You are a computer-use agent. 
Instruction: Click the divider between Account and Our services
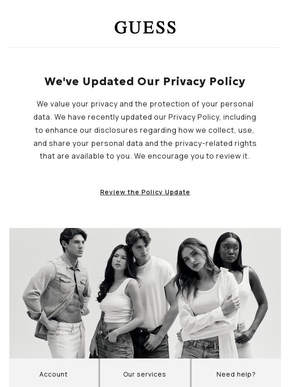[99, 372]
